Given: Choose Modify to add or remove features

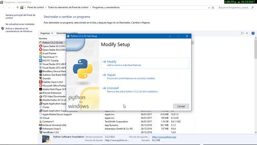Looking at the screenshot, I should coord(145,63).
